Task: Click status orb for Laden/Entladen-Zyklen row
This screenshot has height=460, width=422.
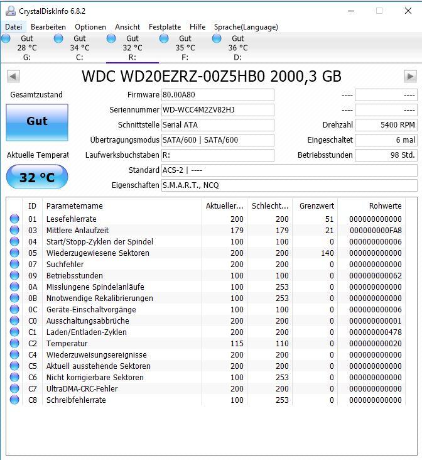Action: click(x=14, y=332)
